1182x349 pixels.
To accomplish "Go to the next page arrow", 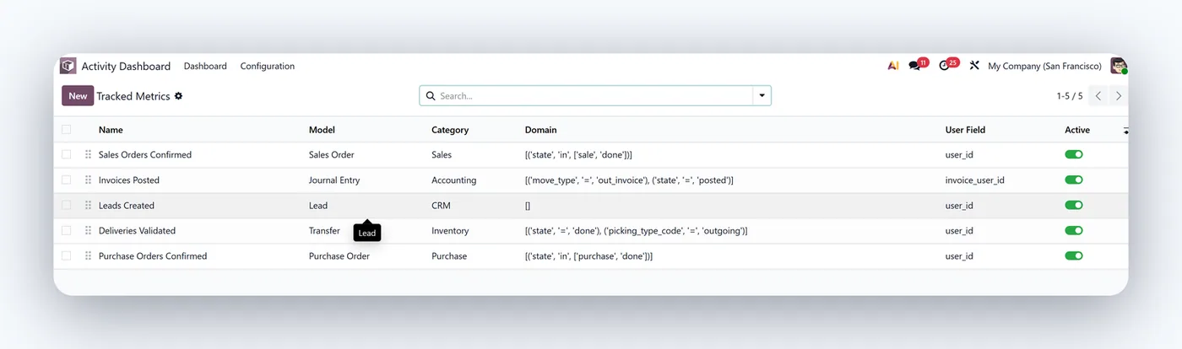I will point(1119,96).
